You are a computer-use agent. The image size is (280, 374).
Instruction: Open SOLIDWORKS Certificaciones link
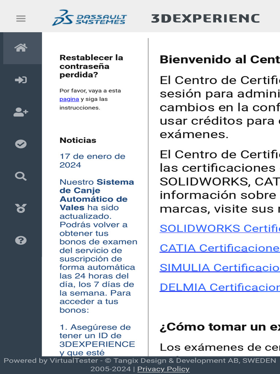[x=219, y=228]
